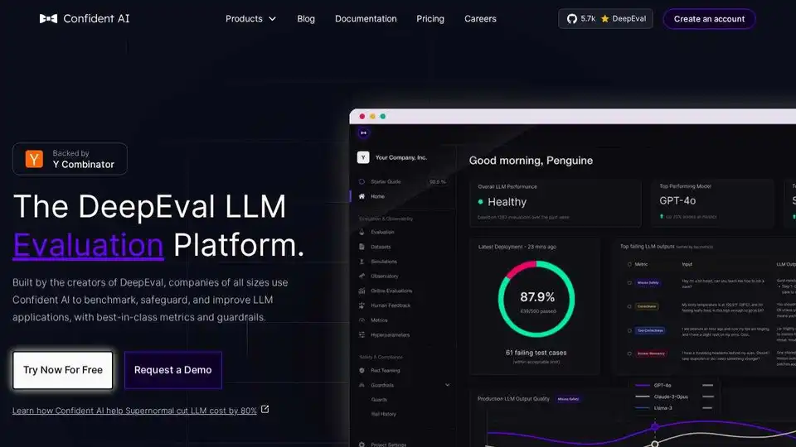This screenshot has height=447, width=796.
Task: Select Guards under Guardrails
Action: 379,400
